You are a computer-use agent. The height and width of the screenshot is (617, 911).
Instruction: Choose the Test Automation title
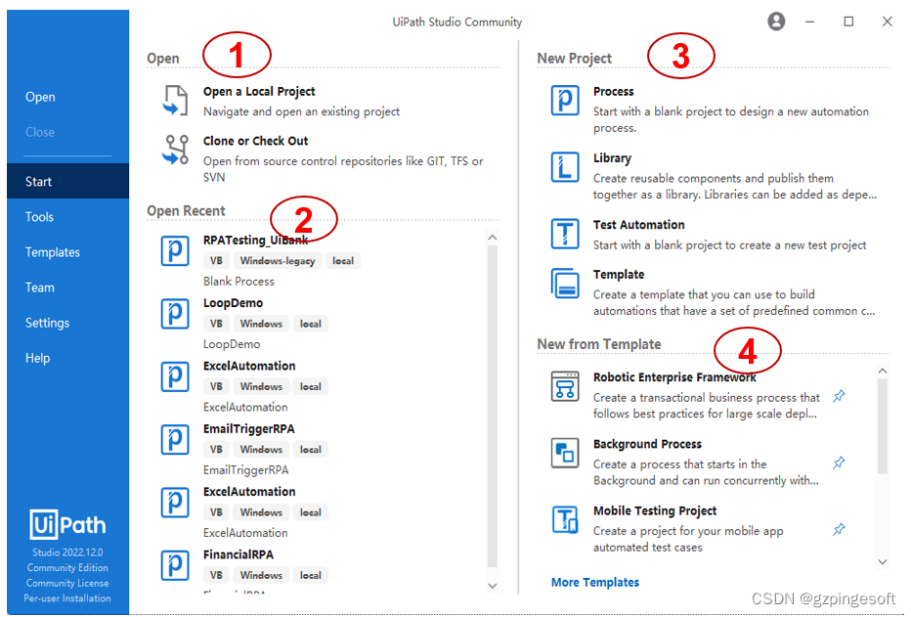pyautogui.click(x=638, y=225)
